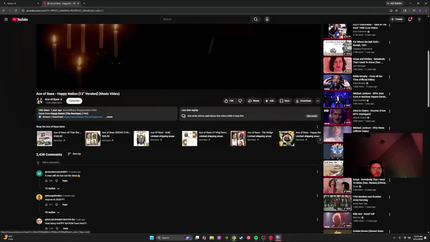The height and width of the screenshot is (242, 430).
Task: Open options menu for the miroslavvukovic5921 comment
Action: tap(317, 172)
